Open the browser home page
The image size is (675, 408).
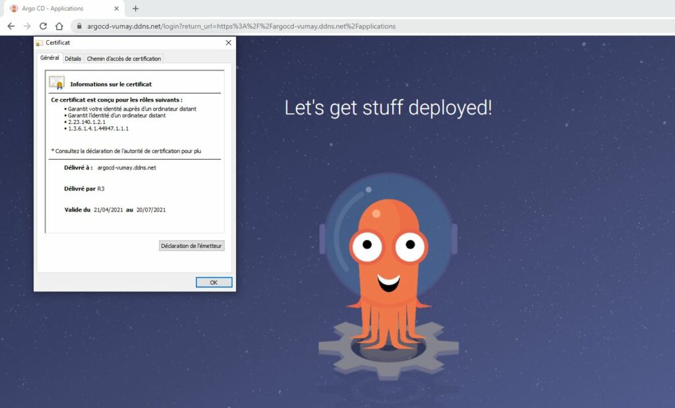pyautogui.click(x=59, y=26)
